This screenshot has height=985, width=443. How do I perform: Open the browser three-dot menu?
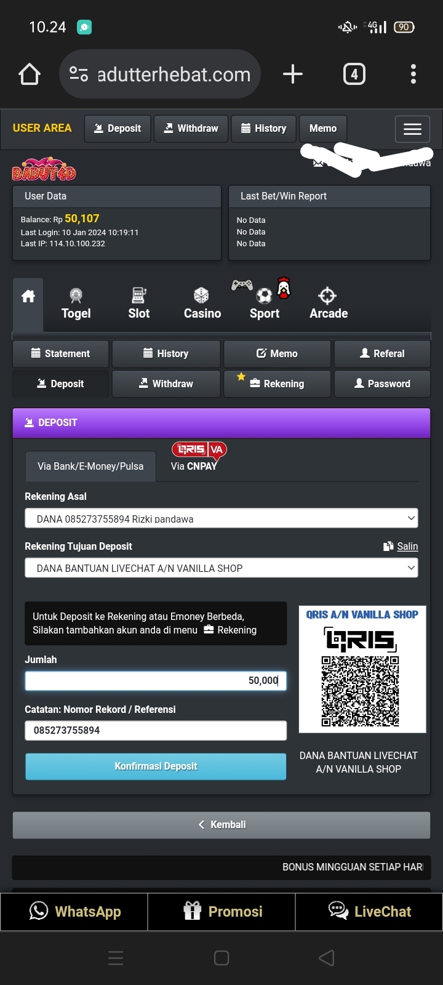pos(413,74)
